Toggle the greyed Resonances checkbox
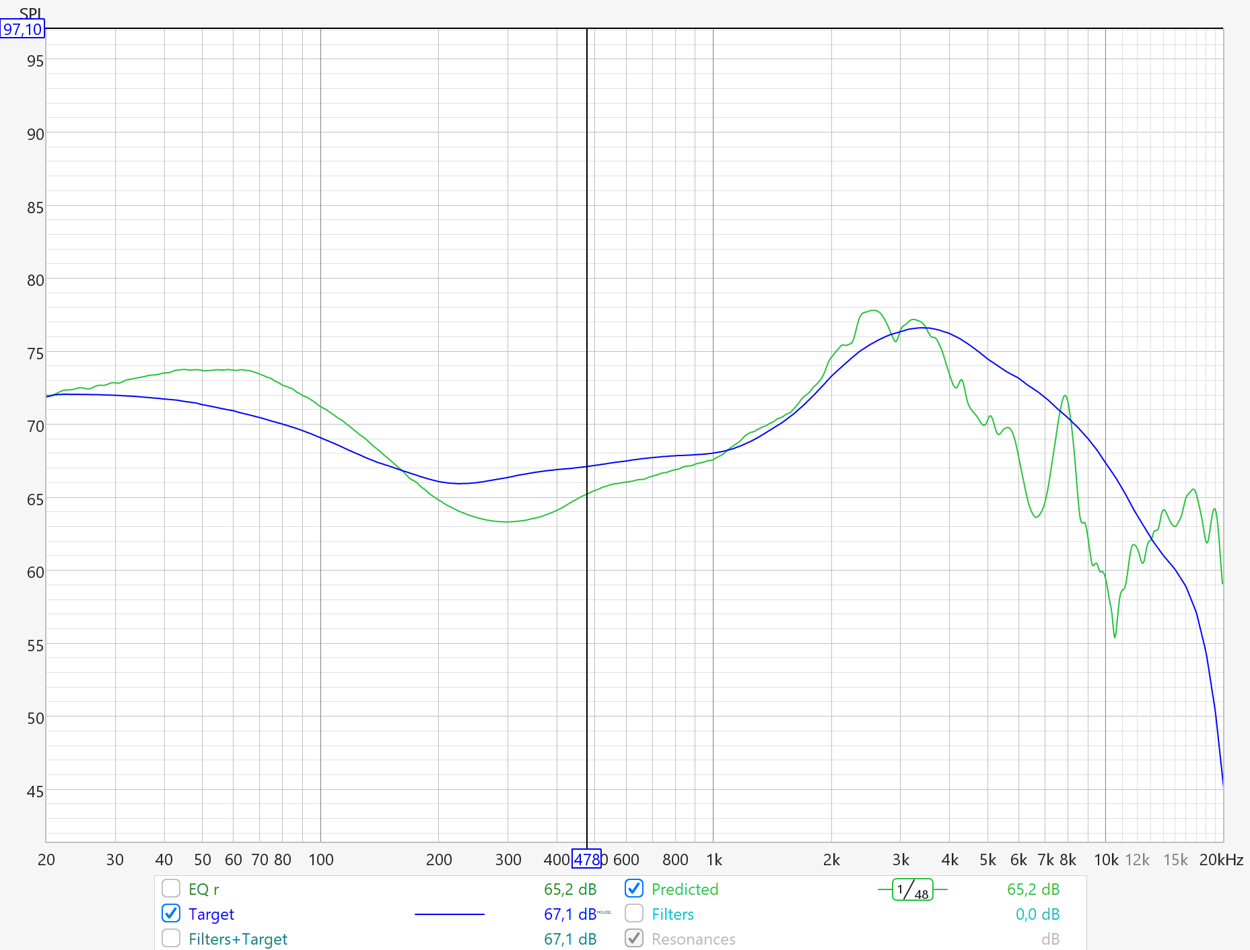This screenshot has width=1250, height=950. tap(634, 939)
